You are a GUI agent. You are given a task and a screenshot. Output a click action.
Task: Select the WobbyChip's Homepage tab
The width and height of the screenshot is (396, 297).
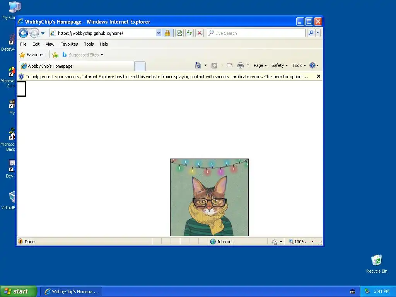click(77, 66)
